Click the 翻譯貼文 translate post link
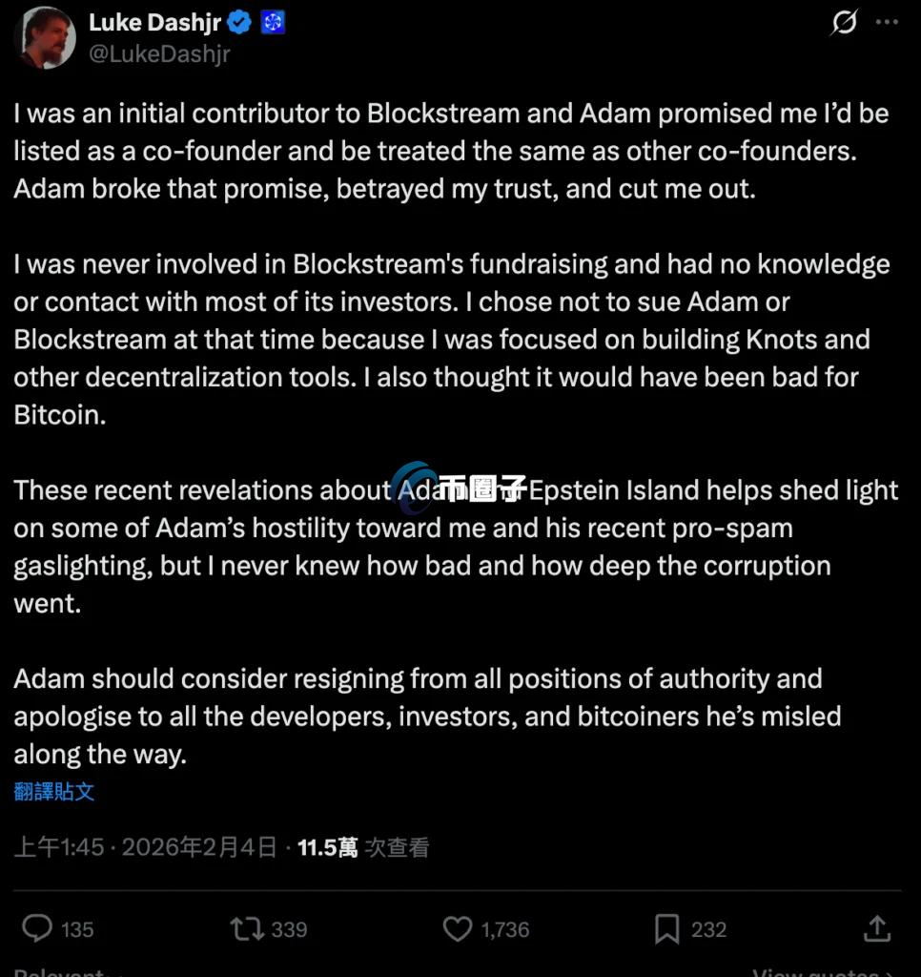Viewport: 921px width, 977px height. [54, 791]
